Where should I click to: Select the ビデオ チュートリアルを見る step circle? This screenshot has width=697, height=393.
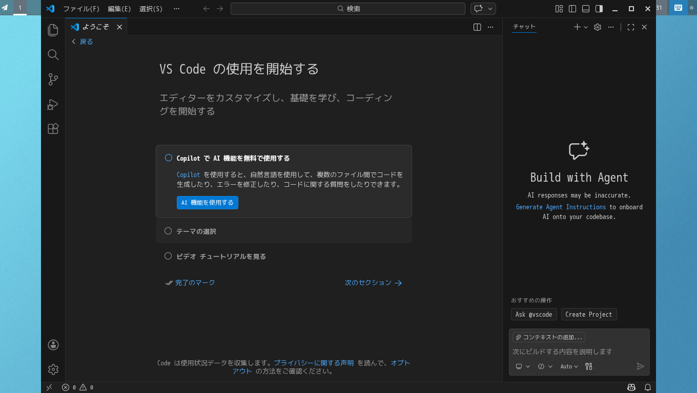[x=168, y=256]
